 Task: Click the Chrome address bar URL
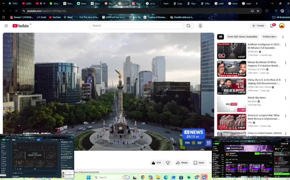47,11
